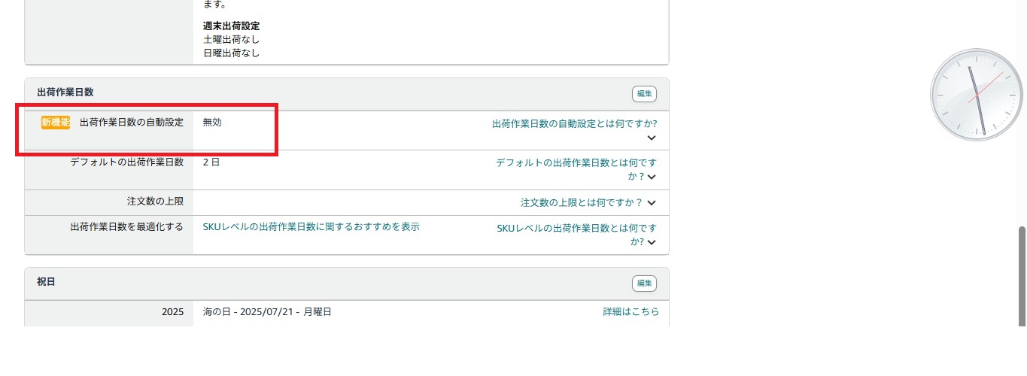Click the 無効 auto-setting status value
Screen dimensions: 1027x376
tap(212, 123)
